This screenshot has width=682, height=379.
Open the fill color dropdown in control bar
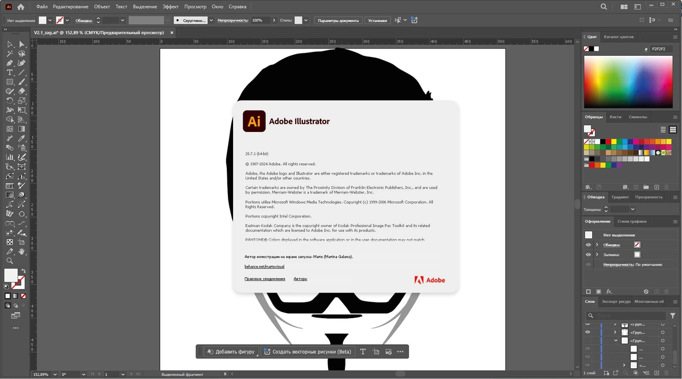[x=50, y=20]
